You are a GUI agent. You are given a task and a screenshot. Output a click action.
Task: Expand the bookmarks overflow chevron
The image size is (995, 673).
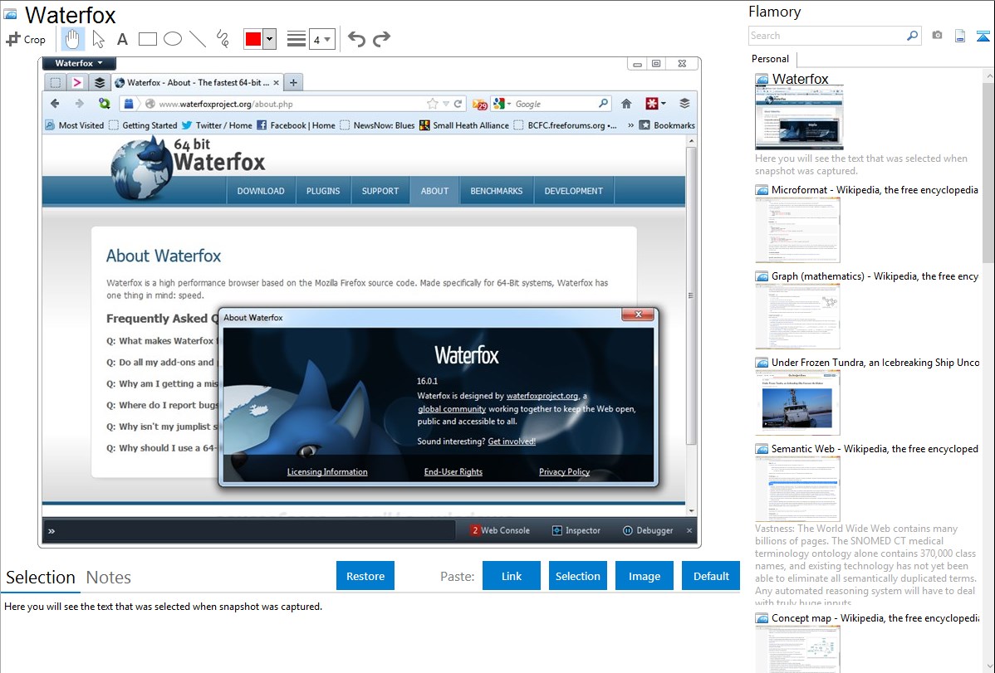[630, 125]
